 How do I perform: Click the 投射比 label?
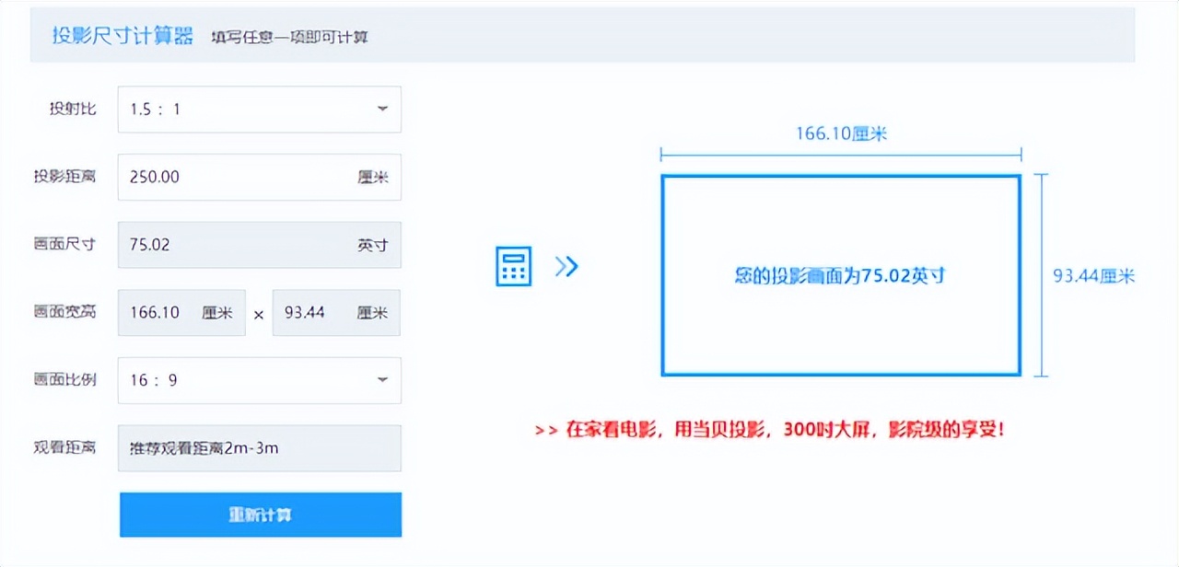(x=72, y=109)
